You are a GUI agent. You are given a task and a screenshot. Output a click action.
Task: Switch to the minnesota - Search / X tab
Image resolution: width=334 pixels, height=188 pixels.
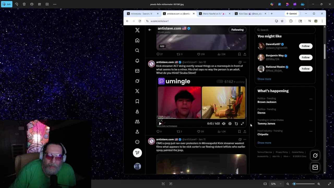click(143, 14)
